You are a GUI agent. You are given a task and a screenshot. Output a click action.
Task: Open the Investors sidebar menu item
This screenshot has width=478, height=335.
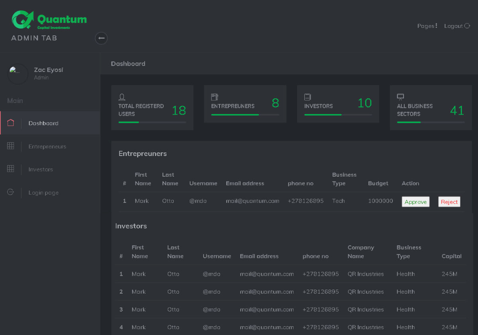(41, 169)
